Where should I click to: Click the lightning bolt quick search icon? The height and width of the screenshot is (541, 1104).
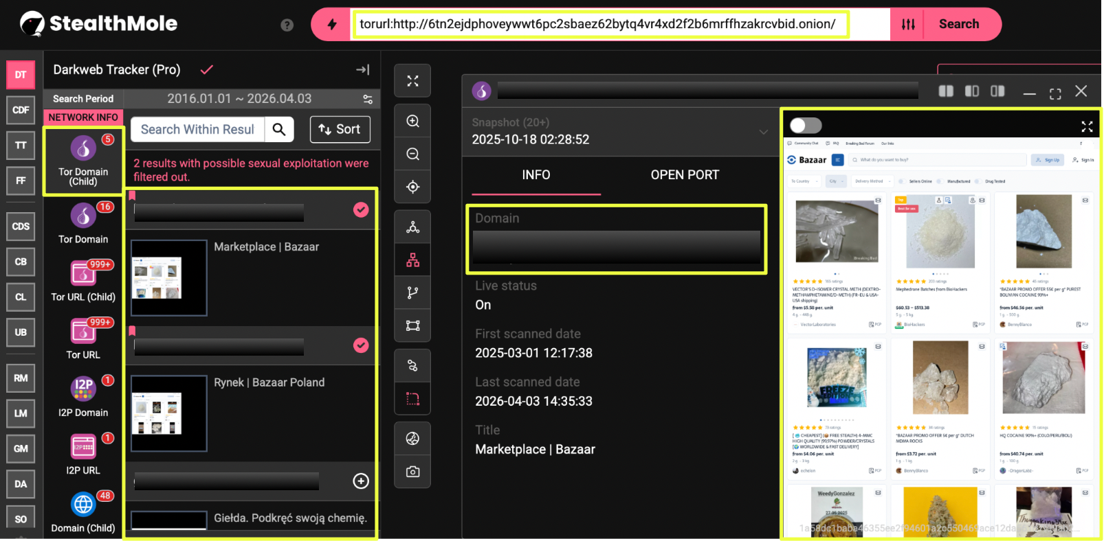point(332,25)
